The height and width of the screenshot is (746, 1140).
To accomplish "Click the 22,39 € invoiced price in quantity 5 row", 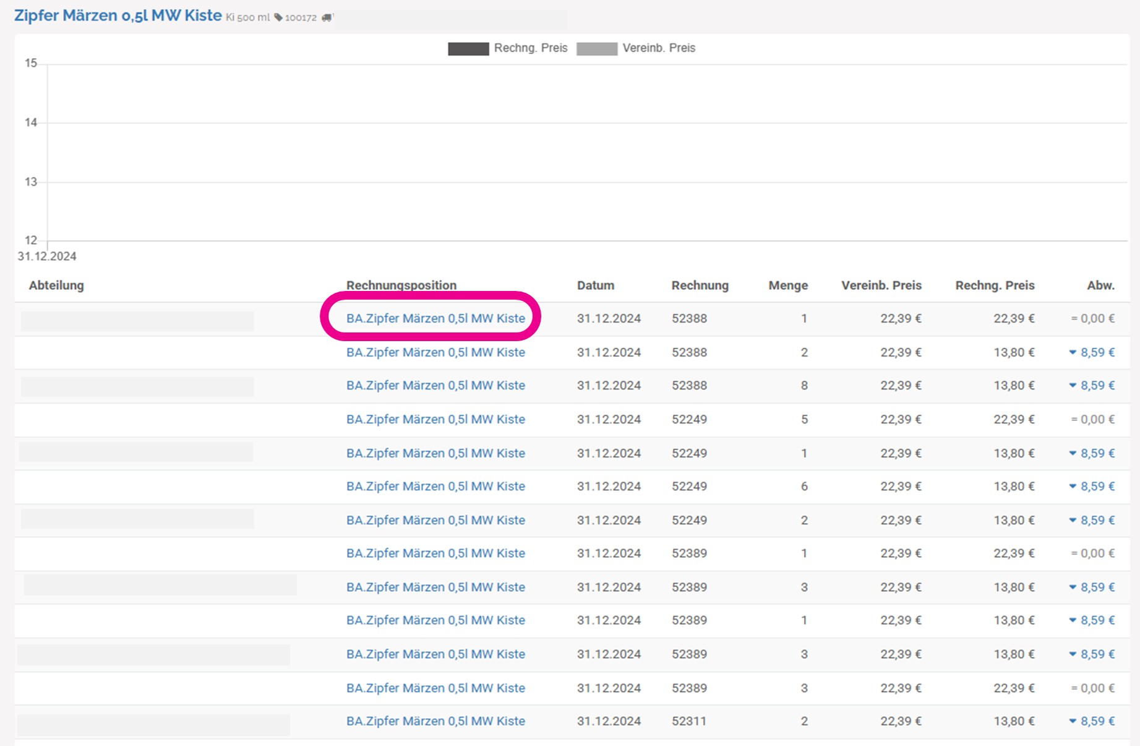I will tap(1014, 419).
